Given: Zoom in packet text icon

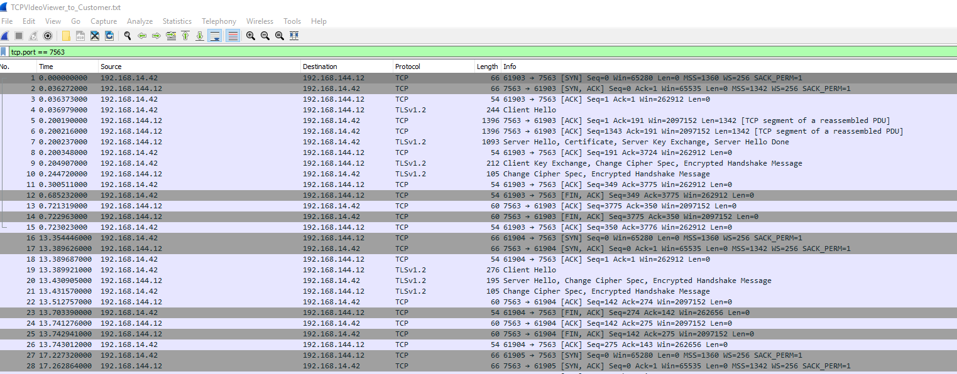Looking at the screenshot, I should (x=251, y=36).
